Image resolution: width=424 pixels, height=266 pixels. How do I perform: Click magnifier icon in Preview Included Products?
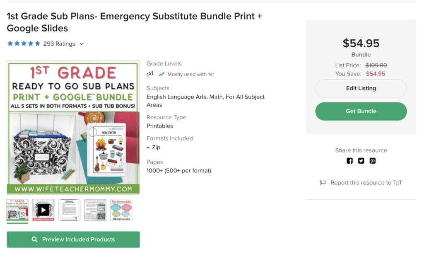coord(34,239)
